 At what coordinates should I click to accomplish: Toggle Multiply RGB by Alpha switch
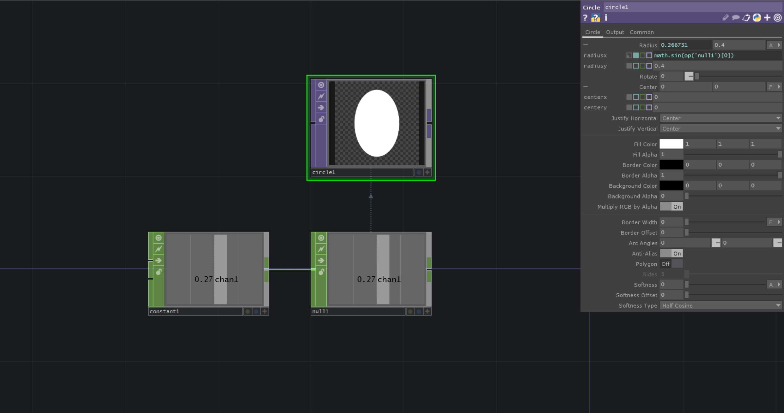[x=671, y=207]
